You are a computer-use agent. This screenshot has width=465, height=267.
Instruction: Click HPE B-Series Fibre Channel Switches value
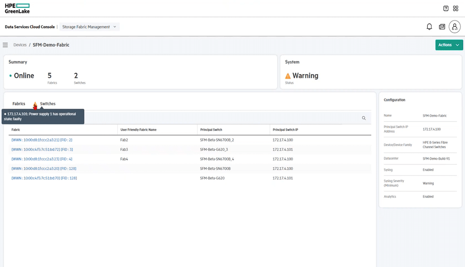(435, 145)
